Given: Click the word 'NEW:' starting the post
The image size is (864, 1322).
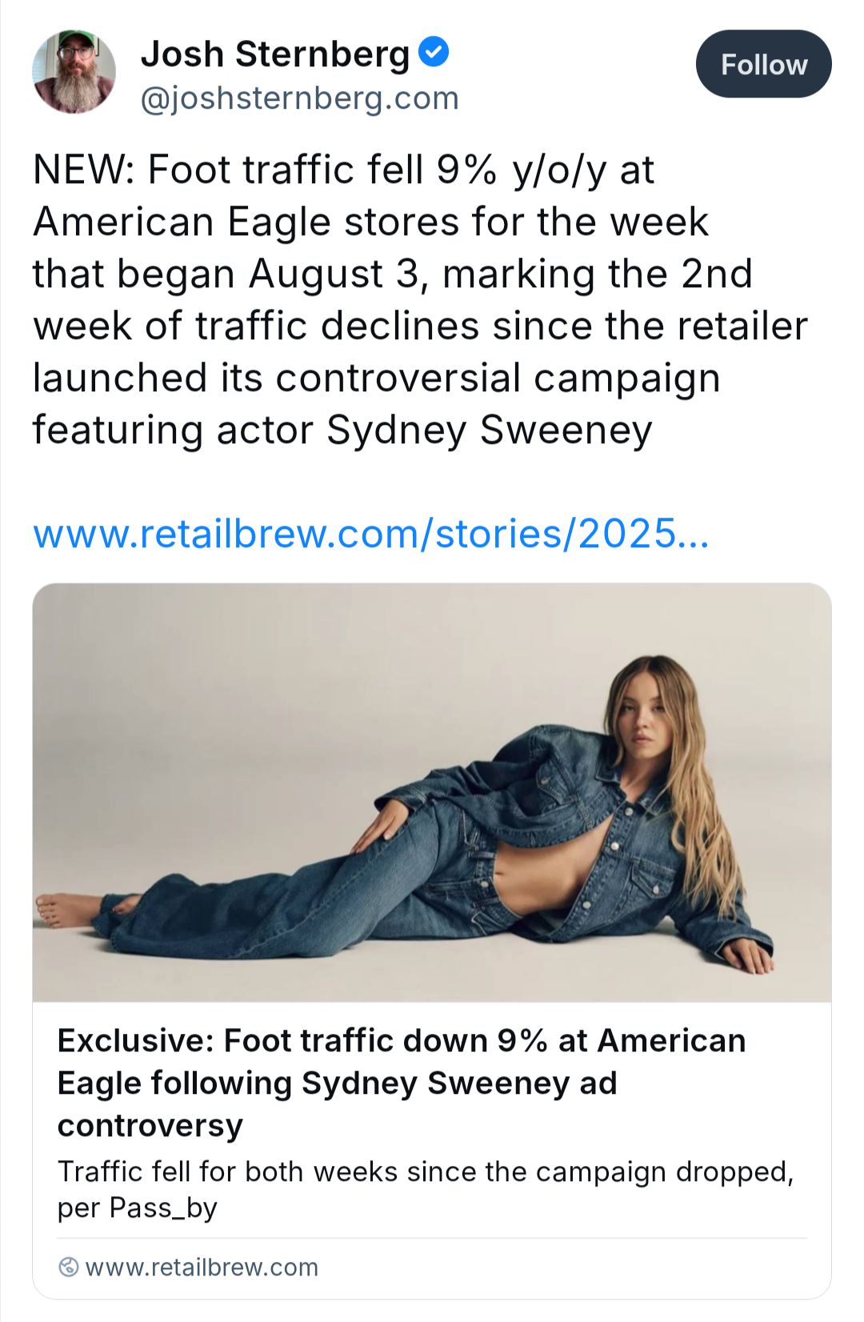Looking at the screenshot, I should [x=83, y=170].
